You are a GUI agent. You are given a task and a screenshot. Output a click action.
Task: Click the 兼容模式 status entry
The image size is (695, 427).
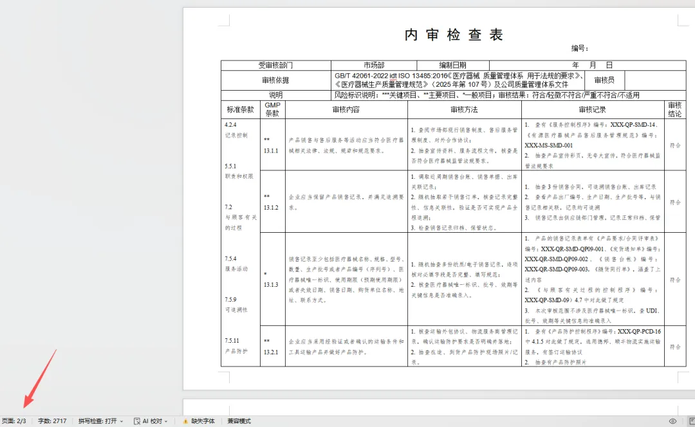pyautogui.click(x=239, y=421)
